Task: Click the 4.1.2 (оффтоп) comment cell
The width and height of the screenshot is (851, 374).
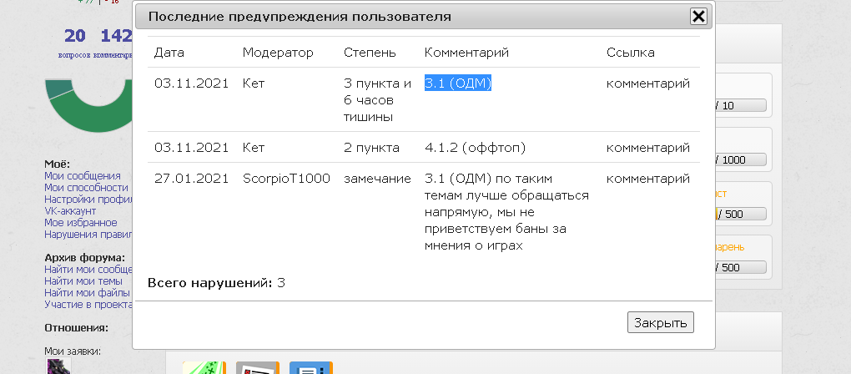Action: (475, 148)
